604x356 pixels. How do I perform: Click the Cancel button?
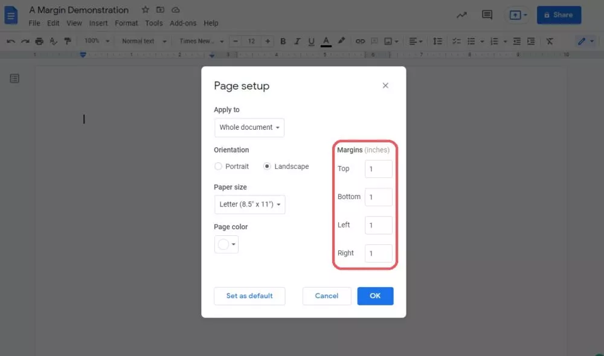[326, 296]
